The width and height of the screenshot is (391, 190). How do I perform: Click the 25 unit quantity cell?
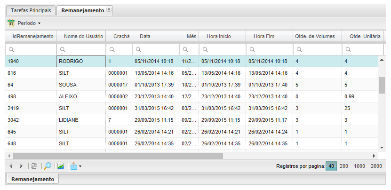(x=360, y=108)
